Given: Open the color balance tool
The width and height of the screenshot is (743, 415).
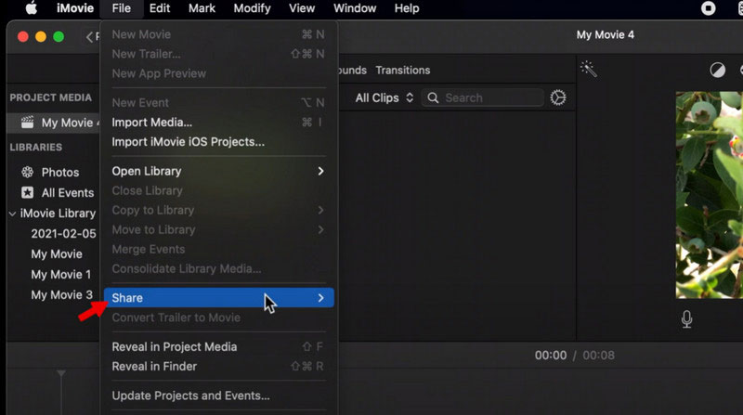Looking at the screenshot, I should coord(717,71).
